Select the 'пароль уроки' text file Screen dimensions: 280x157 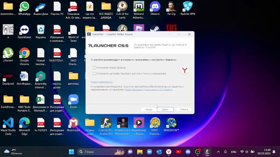coord(57,80)
